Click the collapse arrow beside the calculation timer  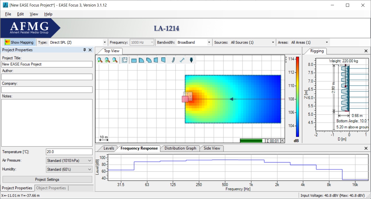tap(283, 141)
